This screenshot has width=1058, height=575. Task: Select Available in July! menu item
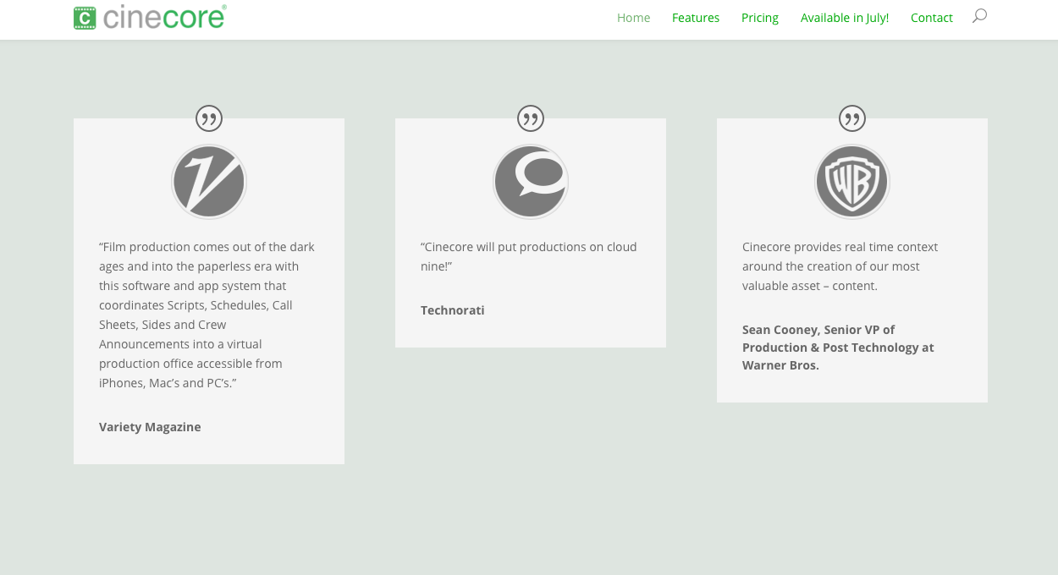[x=845, y=18]
